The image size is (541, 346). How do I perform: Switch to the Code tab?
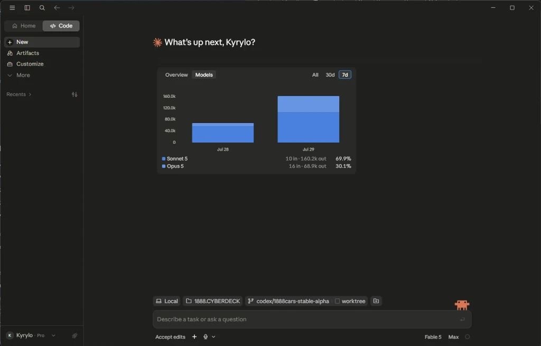point(61,26)
